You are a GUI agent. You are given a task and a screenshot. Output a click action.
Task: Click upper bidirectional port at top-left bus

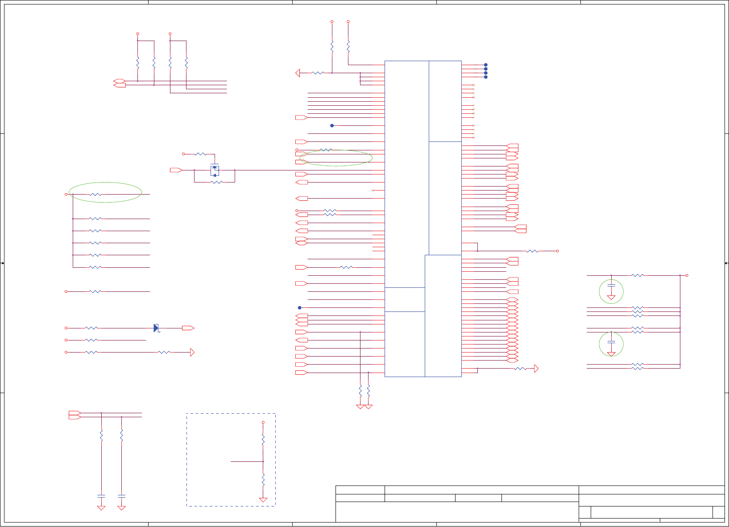point(120,81)
